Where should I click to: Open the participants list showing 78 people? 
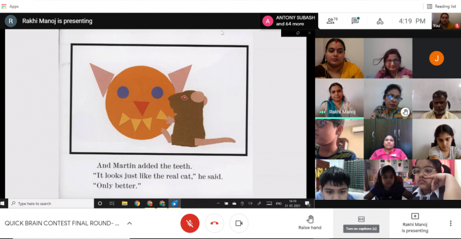331,21
